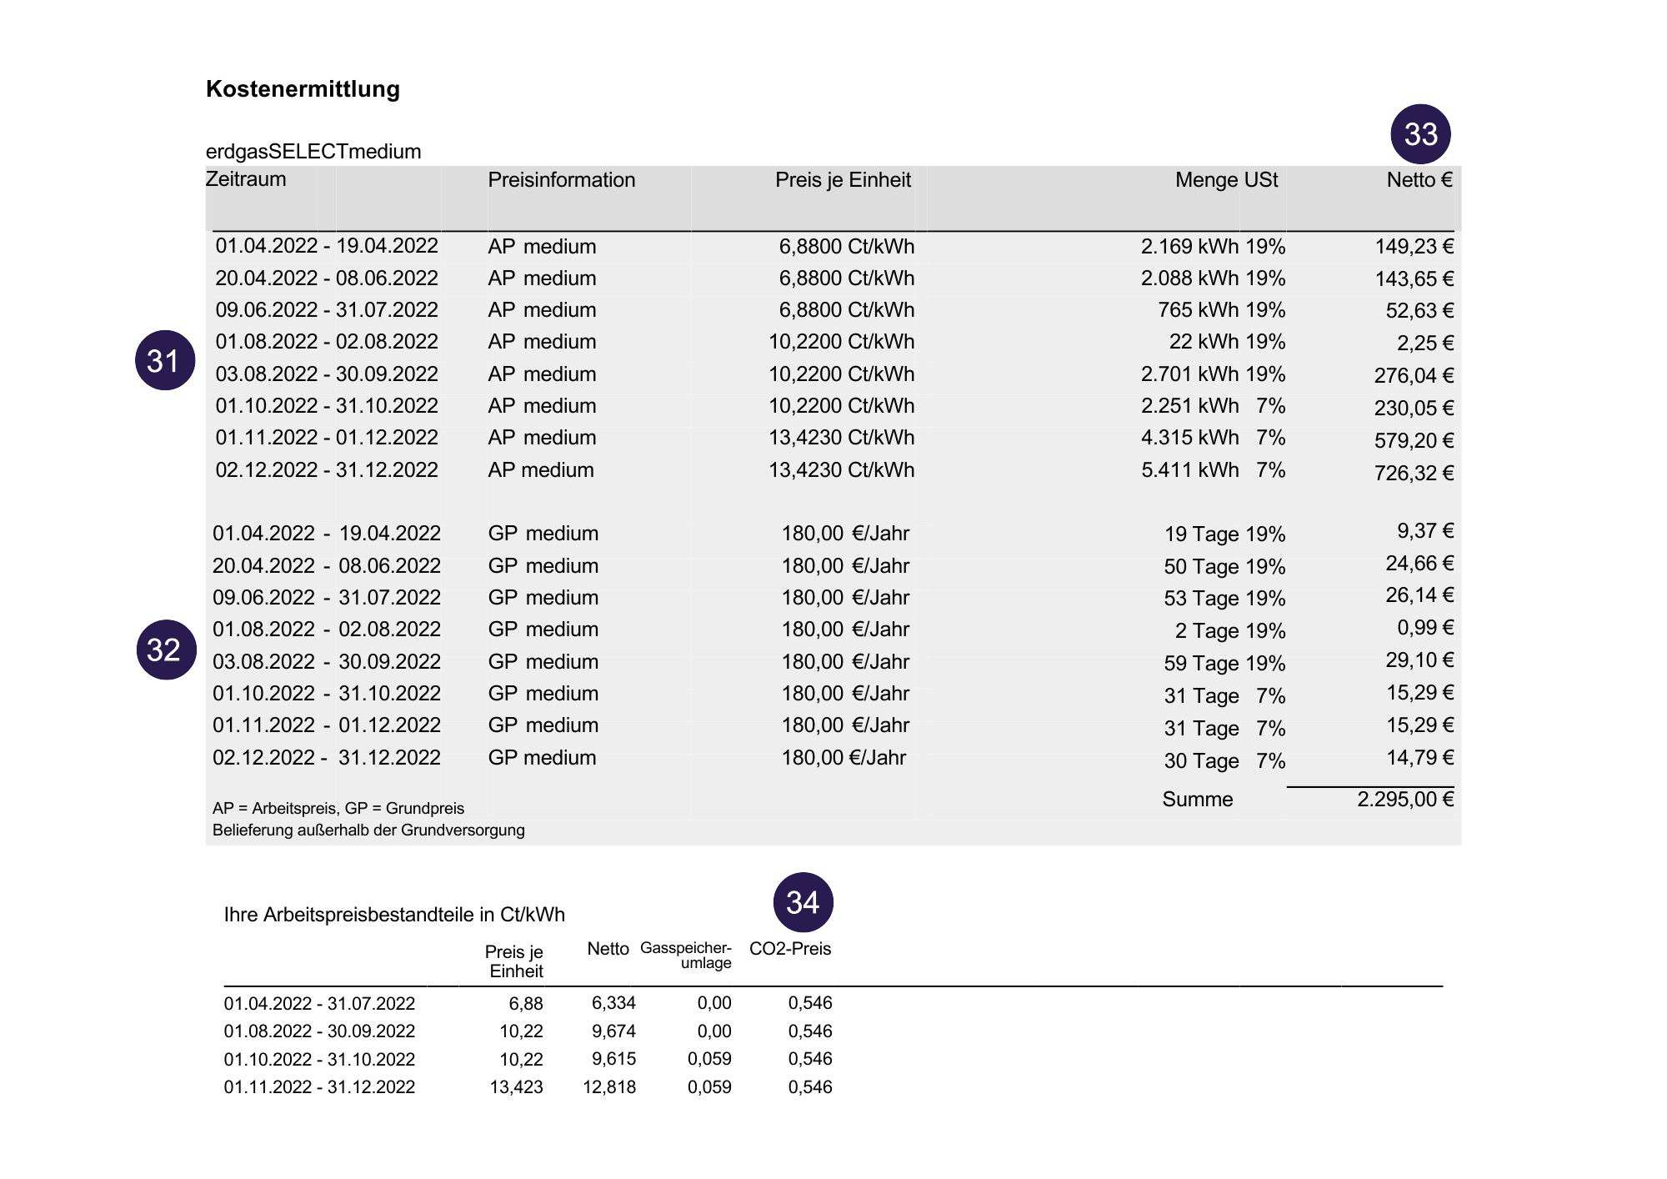
Task: Click the Gasspeicherumlage column header
Action: point(686,955)
